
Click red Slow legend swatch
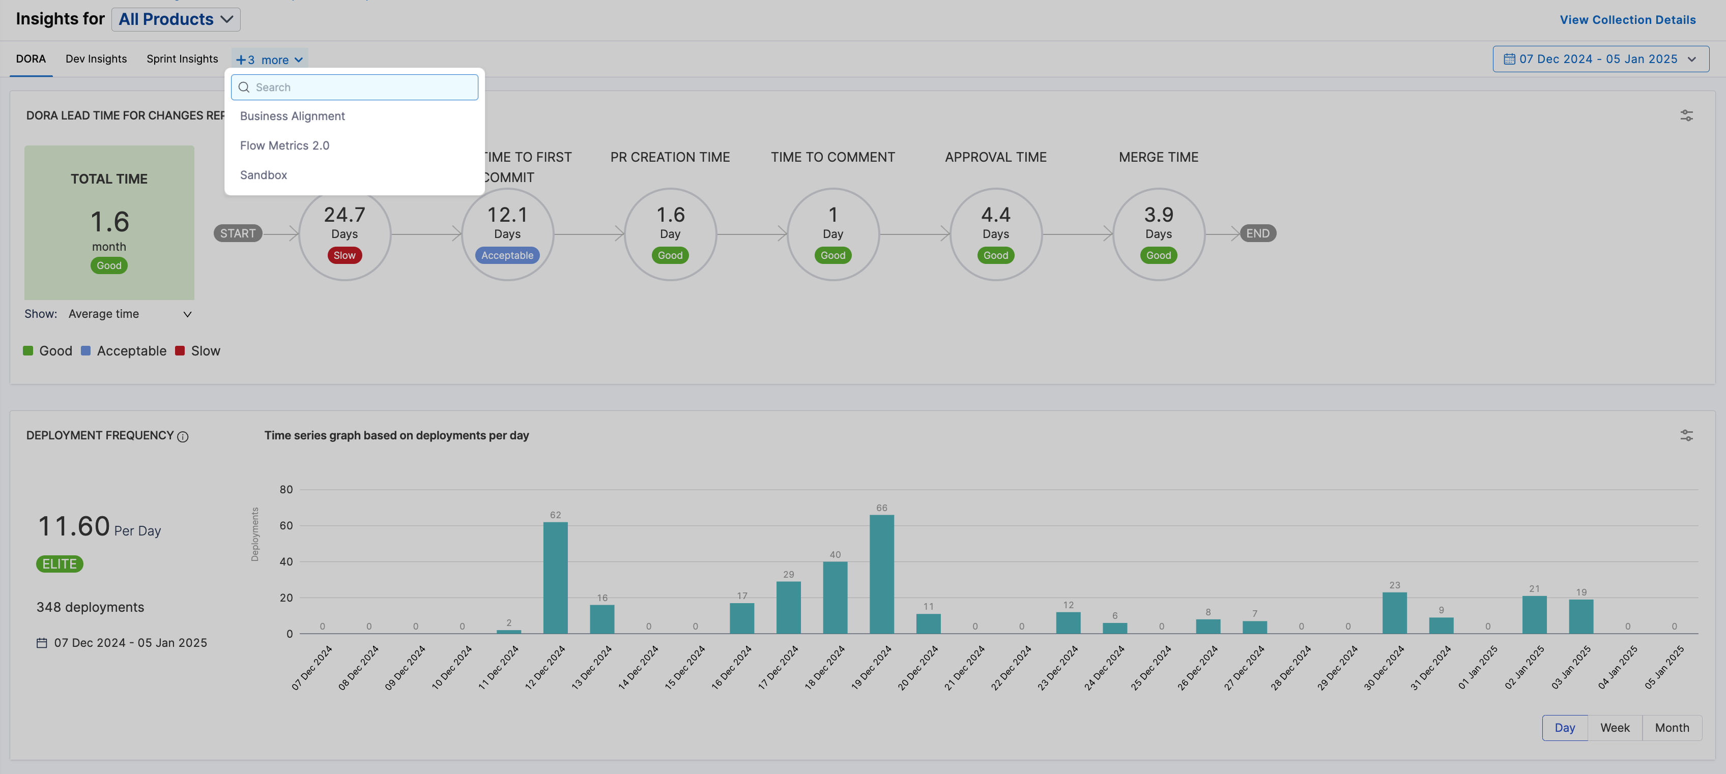click(x=180, y=351)
